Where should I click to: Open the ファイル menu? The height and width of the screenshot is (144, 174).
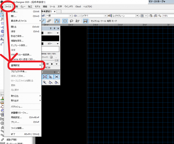[8, 6]
